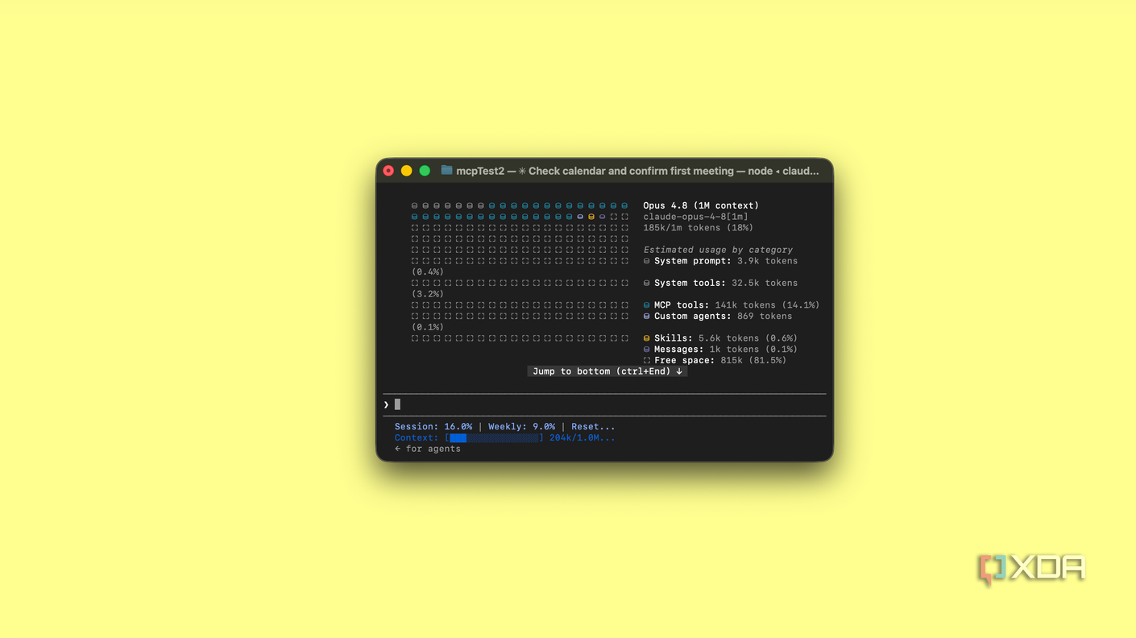Maximize the terminal with the green button
The image size is (1136, 638).
[425, 171]
